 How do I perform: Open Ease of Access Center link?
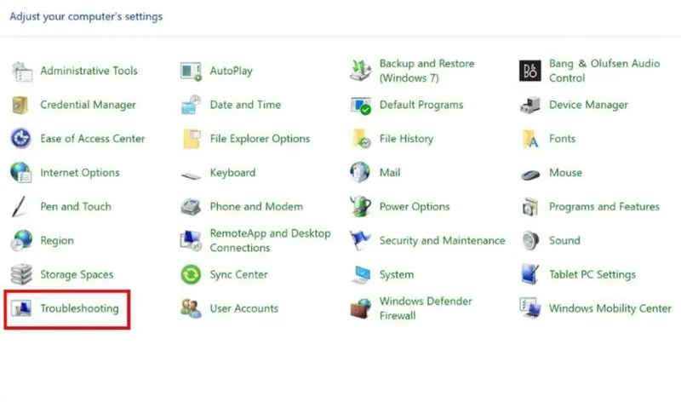pos(93,139)
